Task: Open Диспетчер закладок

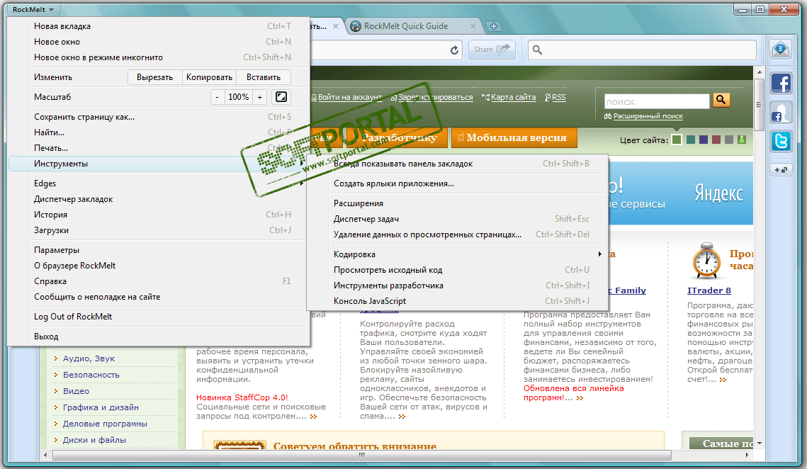Action: 159,198
